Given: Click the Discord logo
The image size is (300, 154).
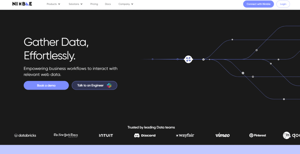Looking at the screenshot, I should pos(145,135).
